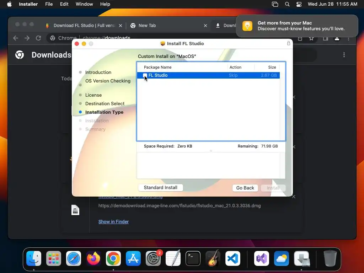This screenshot has width=364, height=273.
Task: Open the Chrome profile icon
Action: coord(337,38)
